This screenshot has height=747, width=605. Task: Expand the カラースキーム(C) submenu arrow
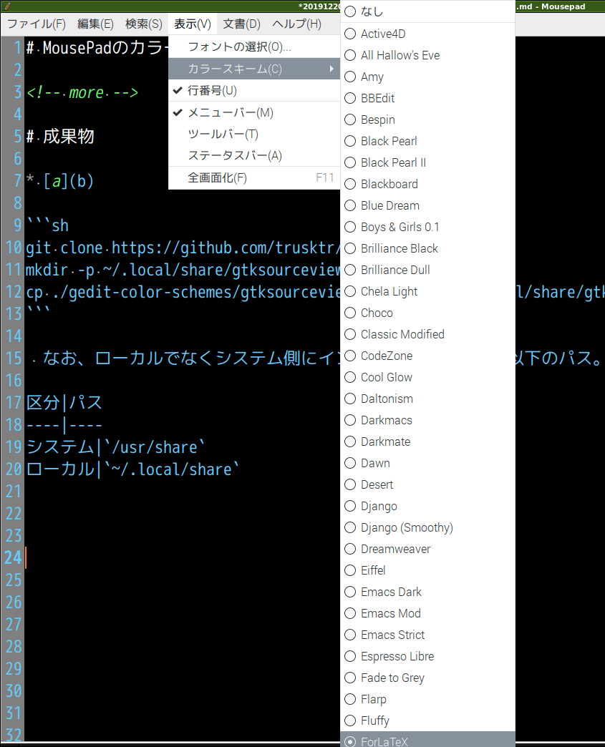pyautogui.click(x=331, y=69)
